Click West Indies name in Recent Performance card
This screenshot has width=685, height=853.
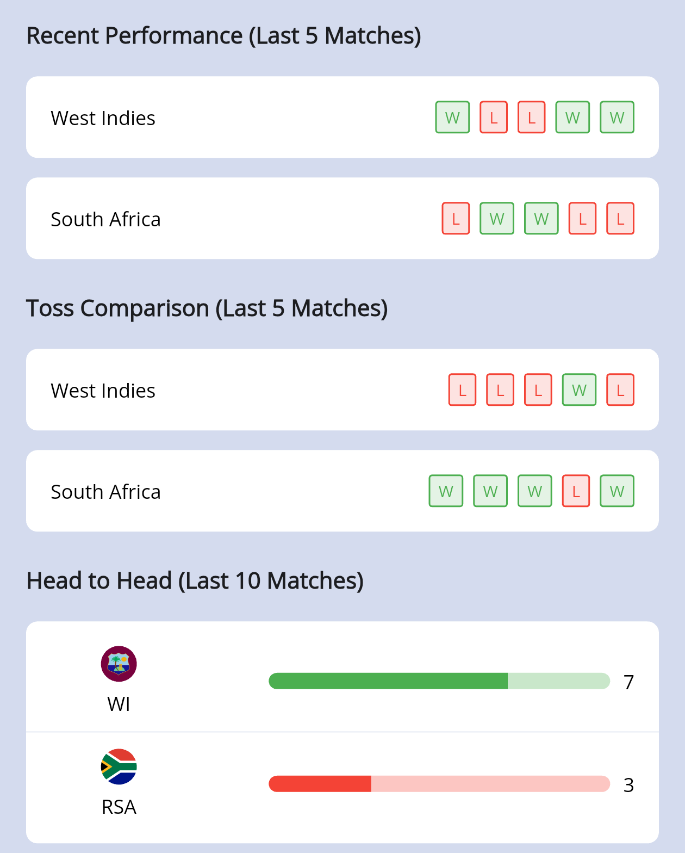(103, 118)
